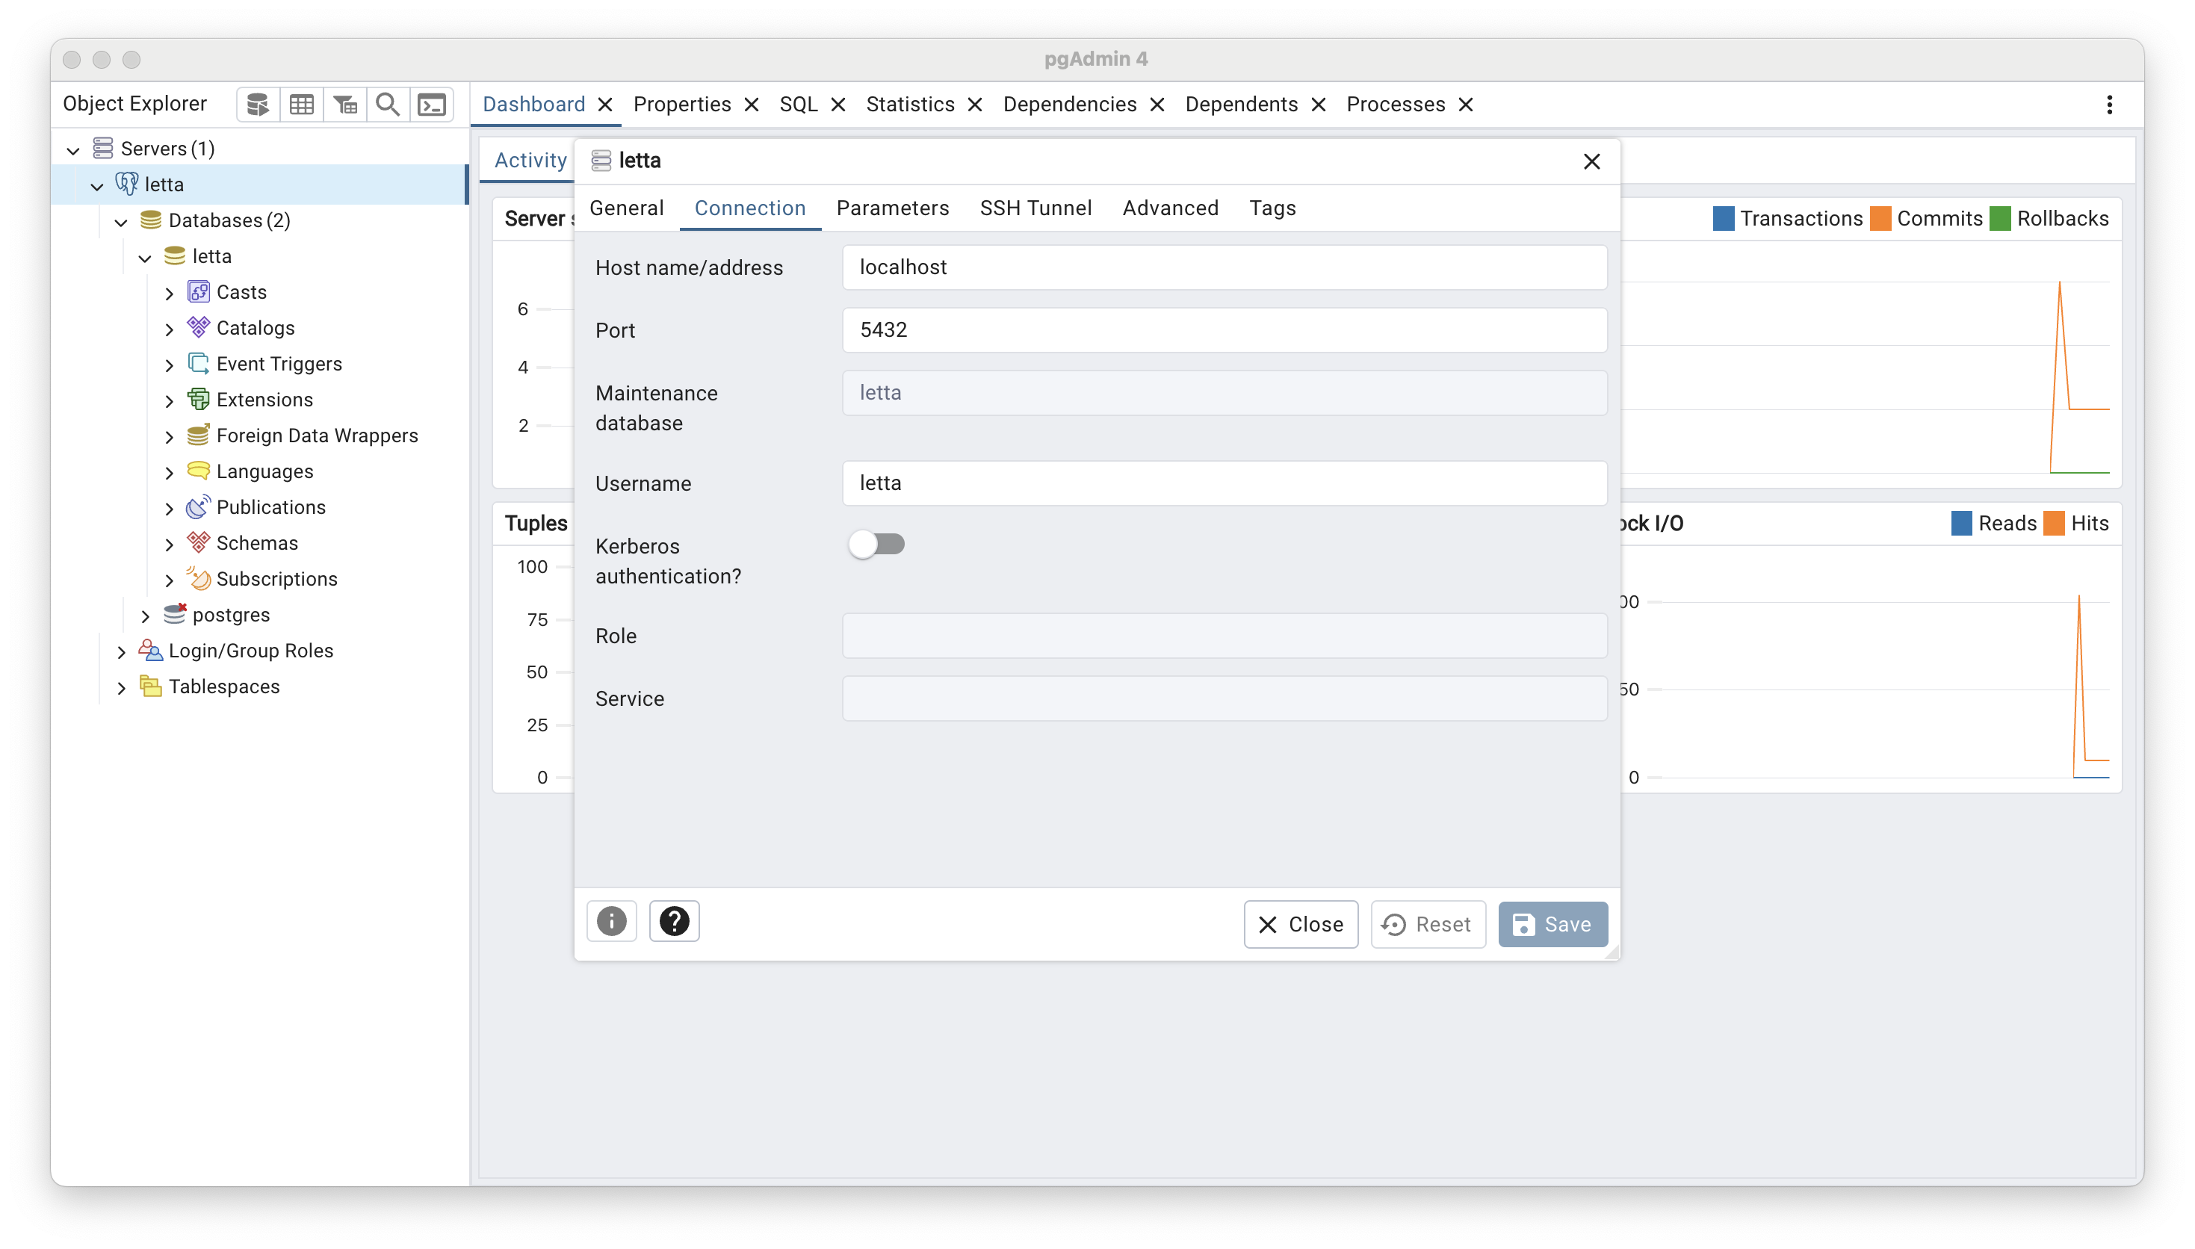Switch to the SSH Tunnel tab
The width and height of the screenshot is (2195, 1249).
click(1035, 208)
